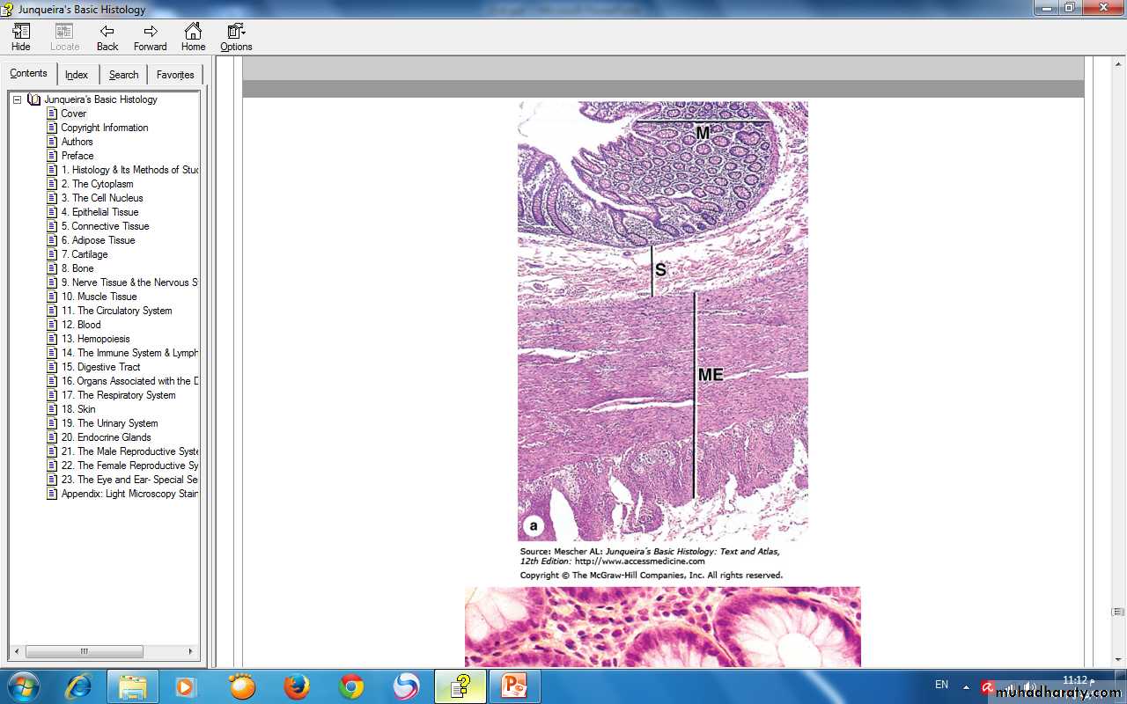Switch to the Search tab
Screen dimensions: 1127x704
123,75
